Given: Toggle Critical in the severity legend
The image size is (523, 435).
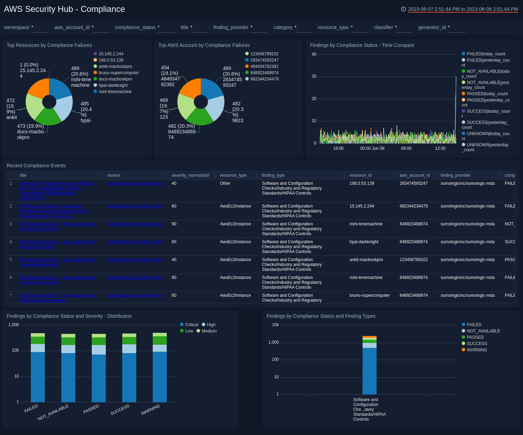Looking at the screenshot, I should [189, 325].
